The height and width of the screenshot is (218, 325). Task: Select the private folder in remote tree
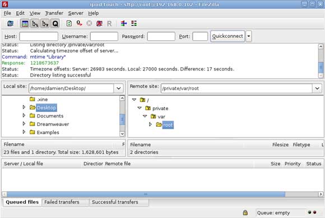pyautogui.click(x=160, y=108)
